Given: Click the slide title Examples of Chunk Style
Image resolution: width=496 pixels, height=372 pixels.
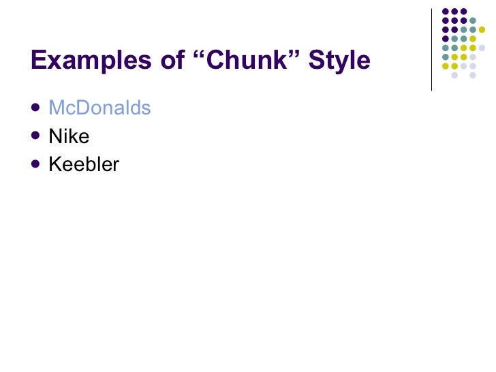Looking at the screenshot, I should pyautogui.click(x=200, y=61).
